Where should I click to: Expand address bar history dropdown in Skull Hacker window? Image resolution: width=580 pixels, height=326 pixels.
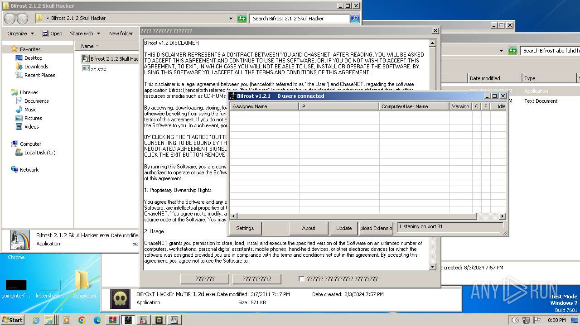tap(231, 19)
